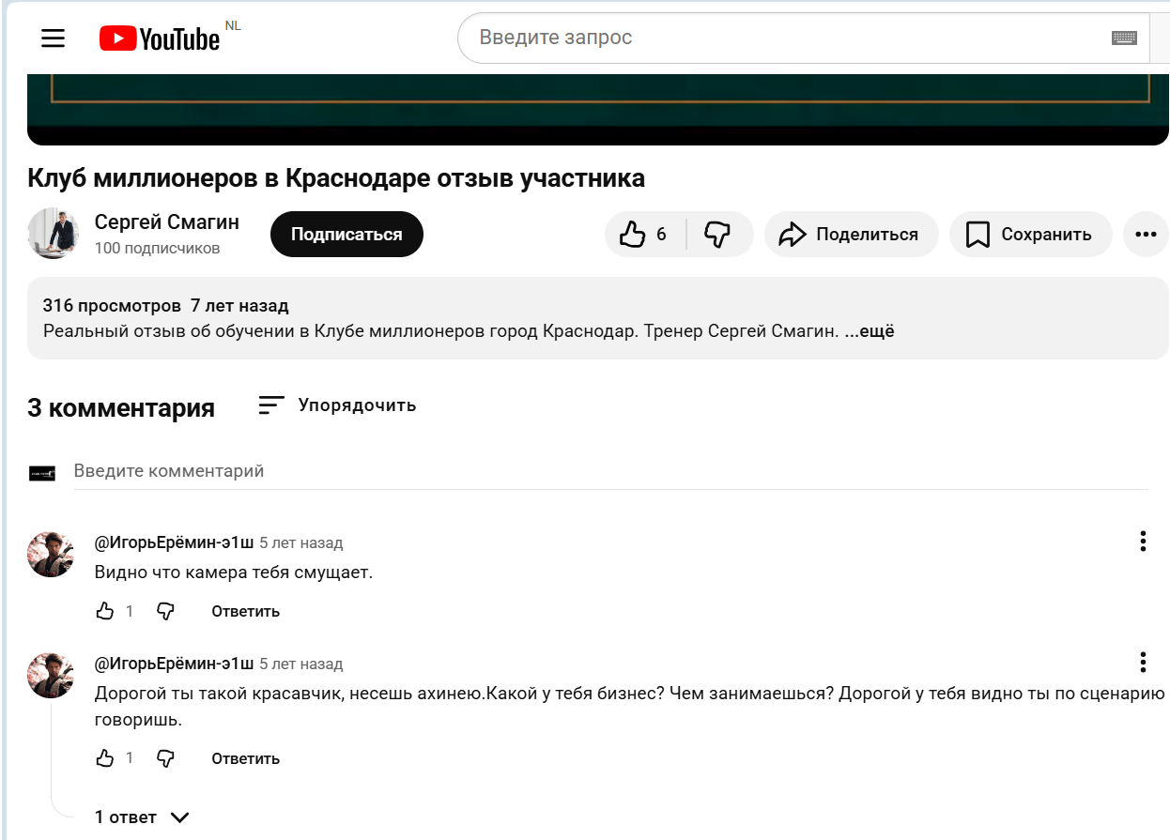Dislike the video with thumbs down
Image resolution: width=1170 pixels, height=840 pixels.
[718, 235]
